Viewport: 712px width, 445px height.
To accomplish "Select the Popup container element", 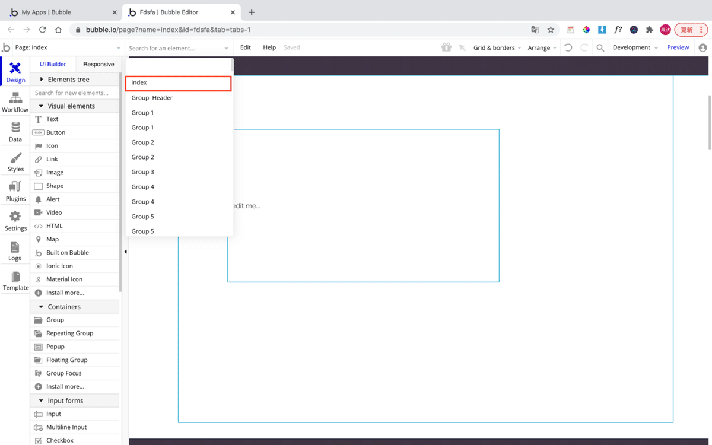I will tap(75, 347).
